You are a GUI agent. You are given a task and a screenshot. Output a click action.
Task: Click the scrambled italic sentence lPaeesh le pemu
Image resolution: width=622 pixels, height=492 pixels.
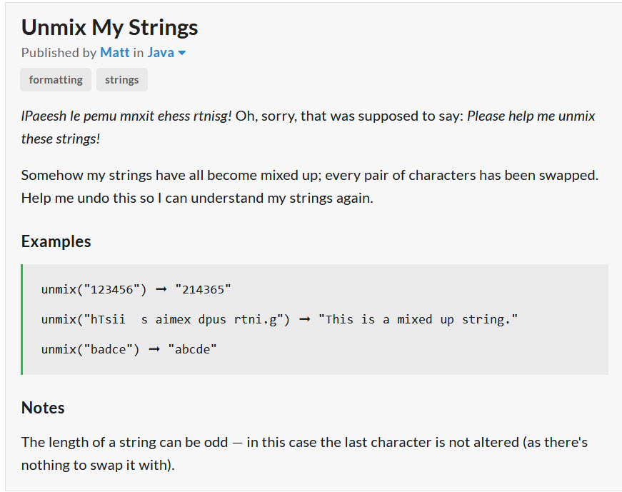[126, 116]
